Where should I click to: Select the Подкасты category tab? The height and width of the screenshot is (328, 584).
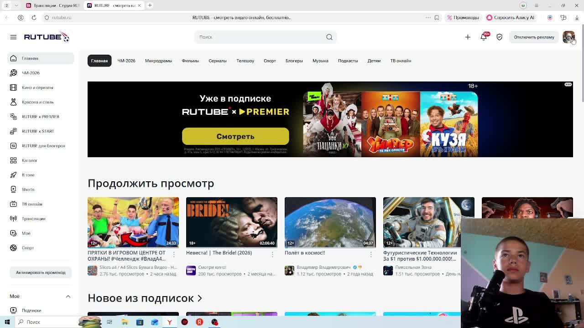pyautogui.click(x=348, y=61)
